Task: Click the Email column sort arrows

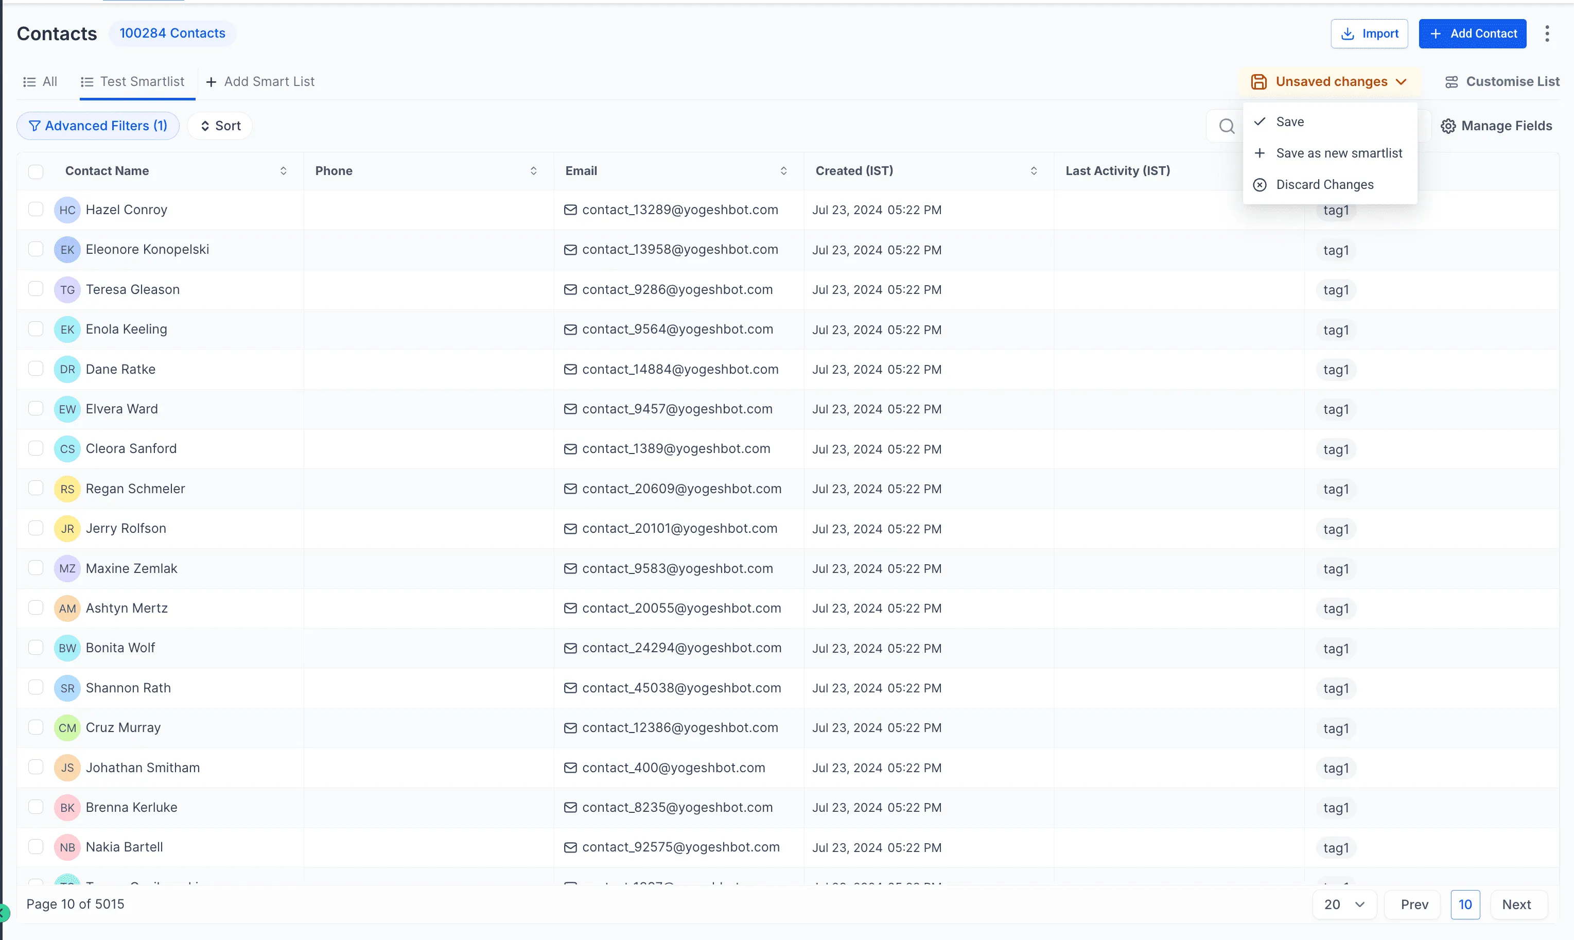Action: coord(784,171)
